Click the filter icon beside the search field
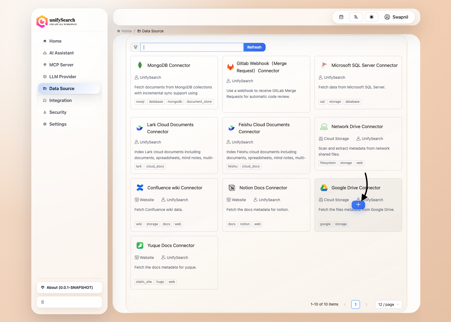This screenshot has width=451, height=322. (136, 47)
